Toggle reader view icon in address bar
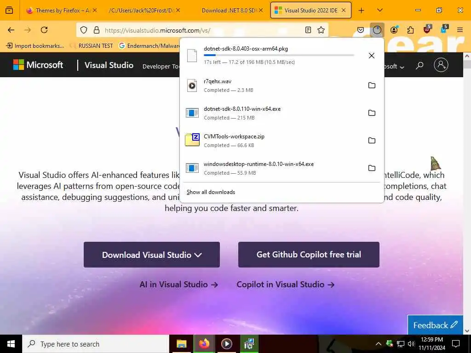Viewport: 471px width, 353px height. [x=308, y=30]
